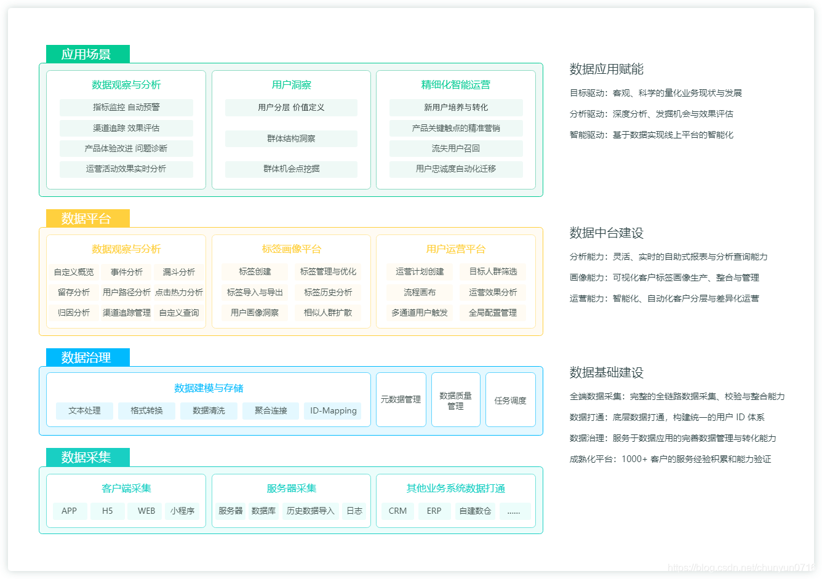Click the 自建数仓 entry
Screen dimensions: 822x579
tap(475, 511)
